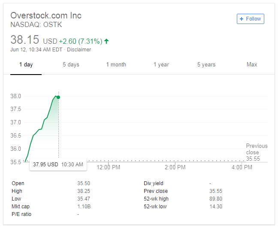
Task: Switch to the 5 days tab
Action: [71, 64]
